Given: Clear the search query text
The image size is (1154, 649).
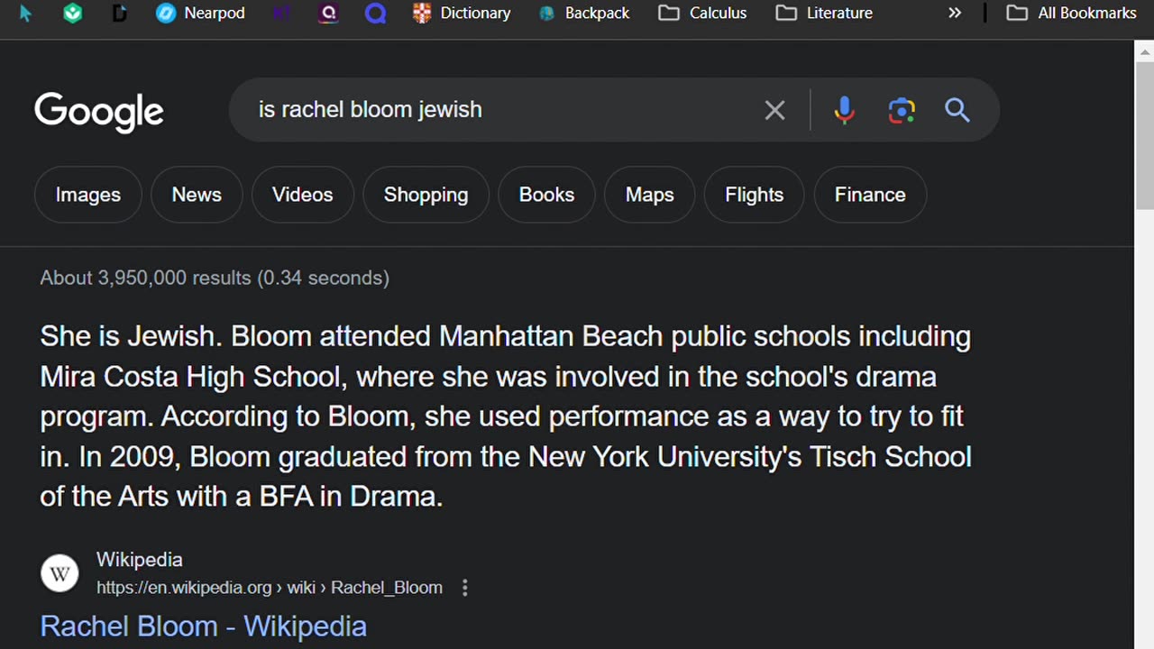Looking at the screenshot, I should coord(774,110).
